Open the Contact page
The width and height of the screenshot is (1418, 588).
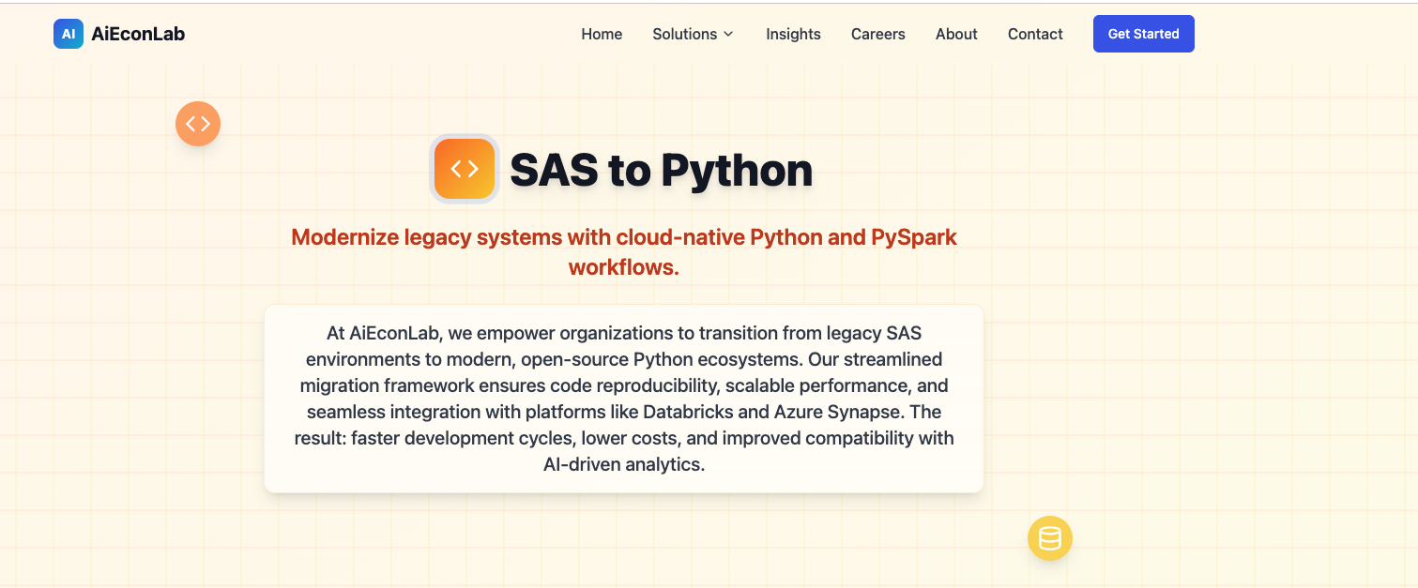(1035, 34)
